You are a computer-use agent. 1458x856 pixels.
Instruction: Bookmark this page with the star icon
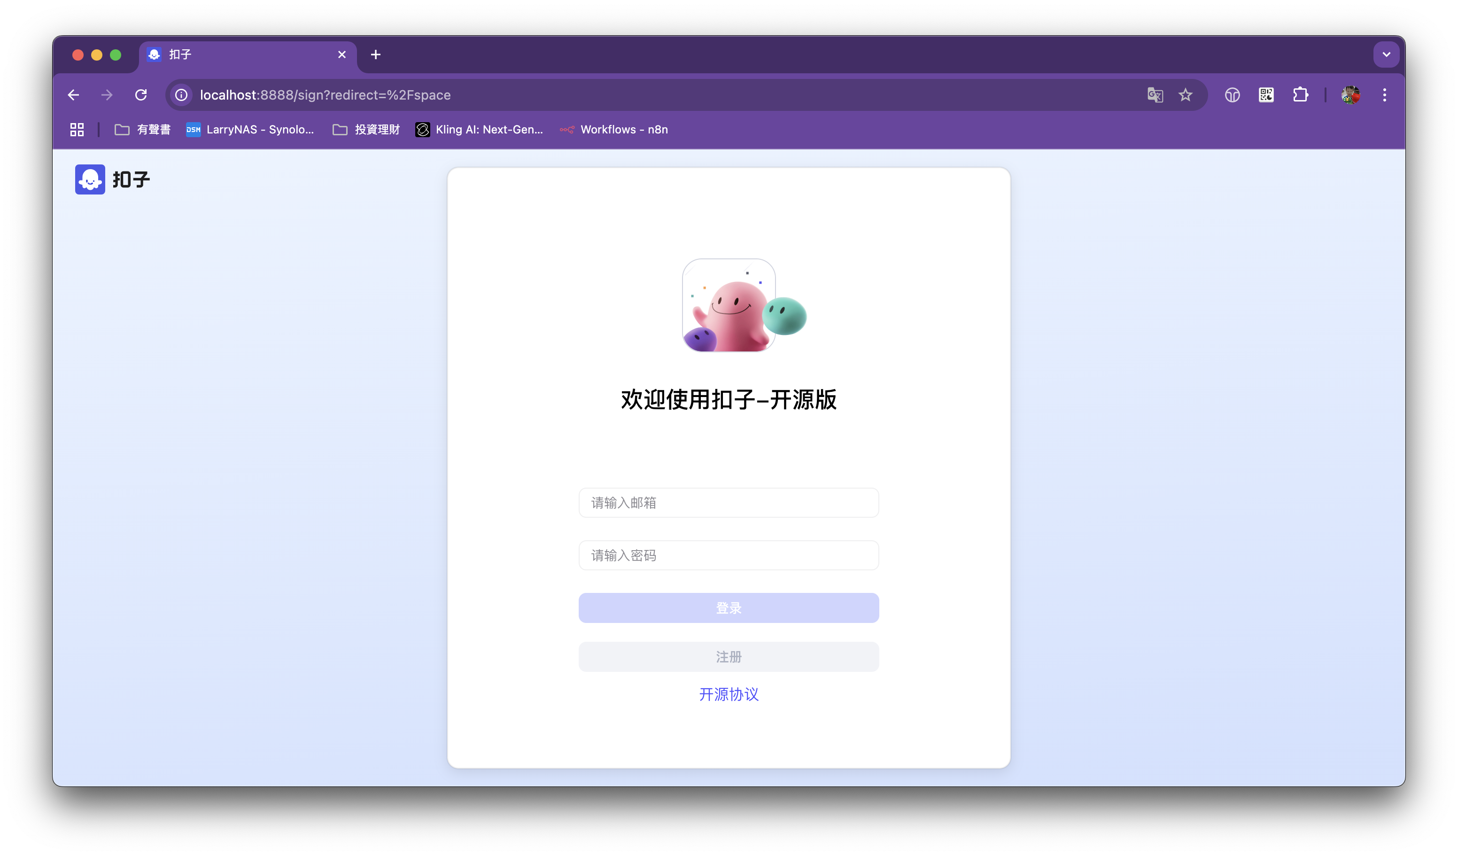tap(1186, 95)
